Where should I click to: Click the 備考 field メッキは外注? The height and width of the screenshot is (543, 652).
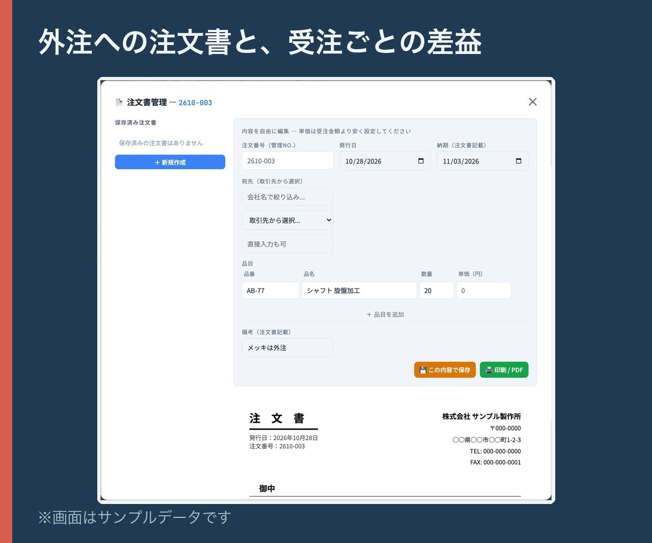pyautogui.click(x=288, y=347)
